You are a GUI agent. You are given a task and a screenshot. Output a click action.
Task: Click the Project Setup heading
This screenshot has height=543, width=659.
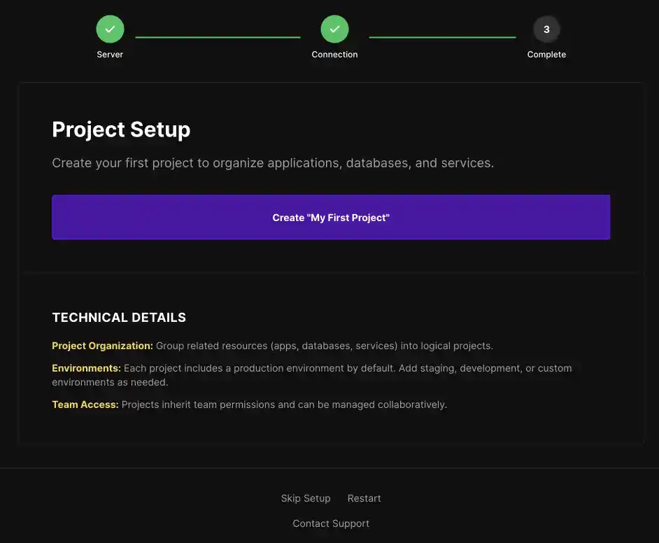pyautogui.click(x=121, y=129)
